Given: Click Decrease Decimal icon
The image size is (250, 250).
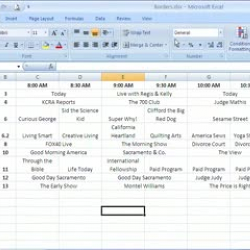Looking at the screenshot, I should (219, 45).
